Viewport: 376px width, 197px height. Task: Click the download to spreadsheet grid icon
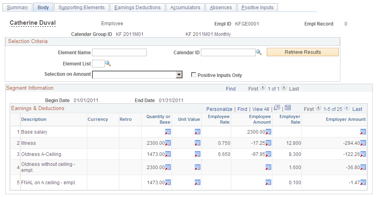point(288,108)
